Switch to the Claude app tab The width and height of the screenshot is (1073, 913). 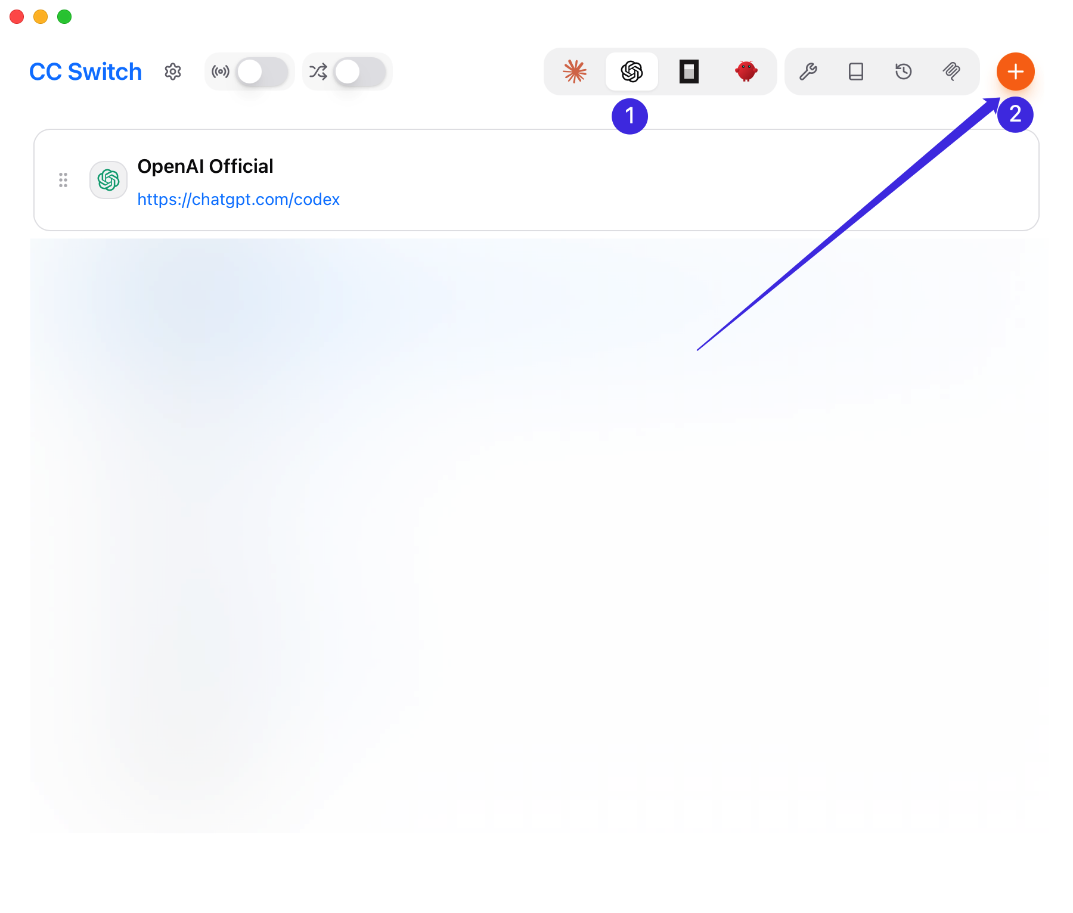point(575,72)
